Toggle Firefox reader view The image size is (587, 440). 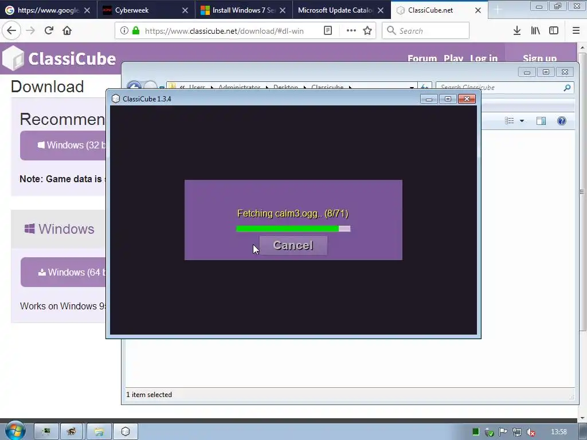(x=328, y=31)
